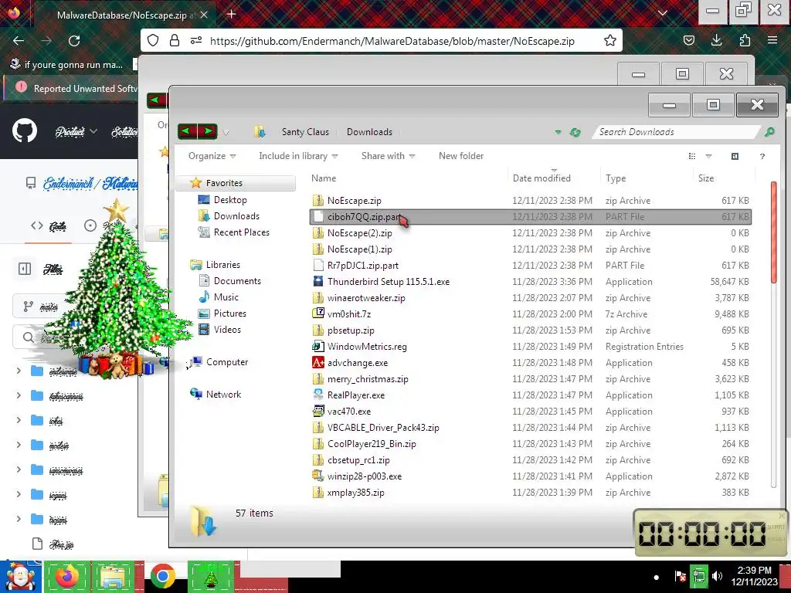The height and width of the screenshot is (593, 791).
Task: Click the shield icon in the address bar
Action: (153, 40)
